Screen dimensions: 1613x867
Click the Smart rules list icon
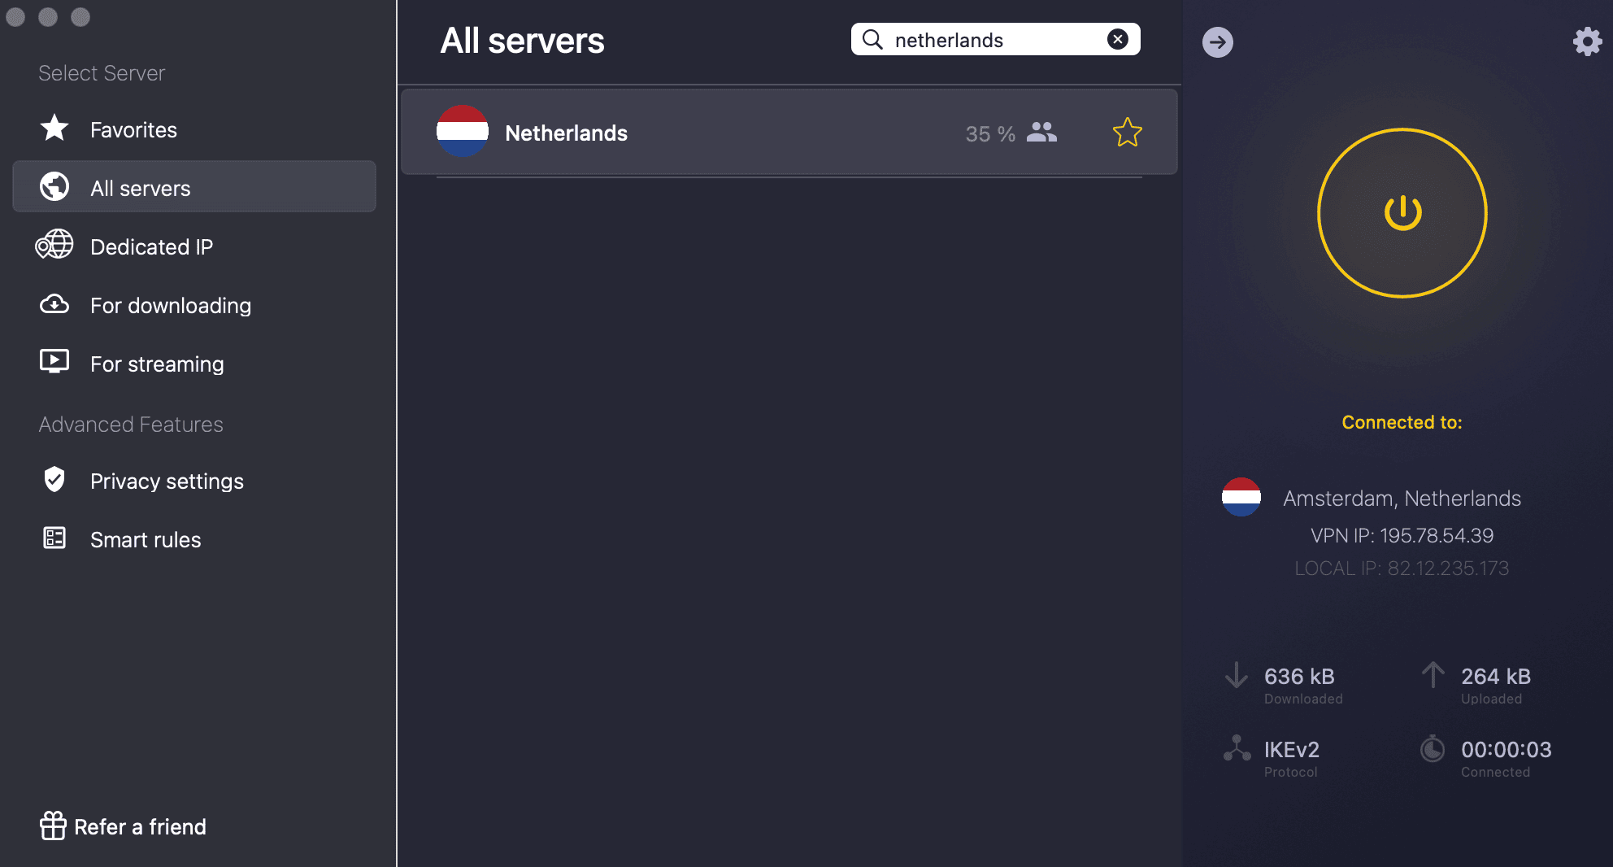tap(54, 538)
